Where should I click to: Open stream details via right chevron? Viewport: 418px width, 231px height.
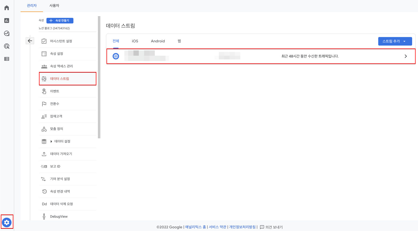point(406,56)
